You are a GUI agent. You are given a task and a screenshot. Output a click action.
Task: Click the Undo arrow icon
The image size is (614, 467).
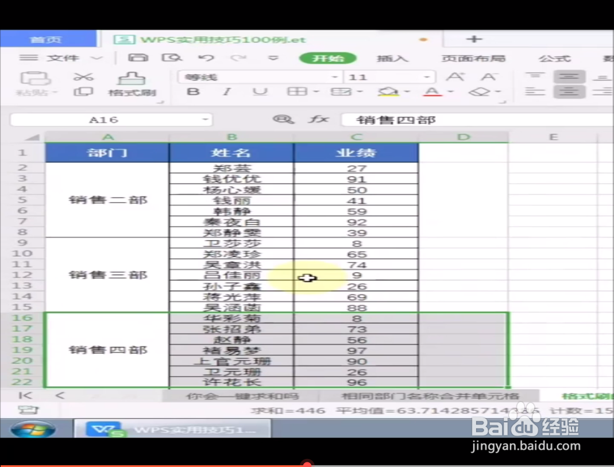point(206,57)
